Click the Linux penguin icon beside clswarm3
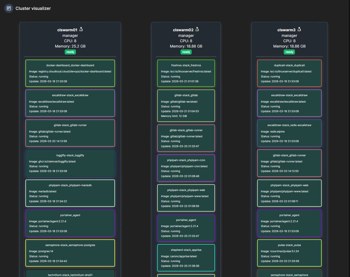The image size is (350, 277). click(299, 29)
